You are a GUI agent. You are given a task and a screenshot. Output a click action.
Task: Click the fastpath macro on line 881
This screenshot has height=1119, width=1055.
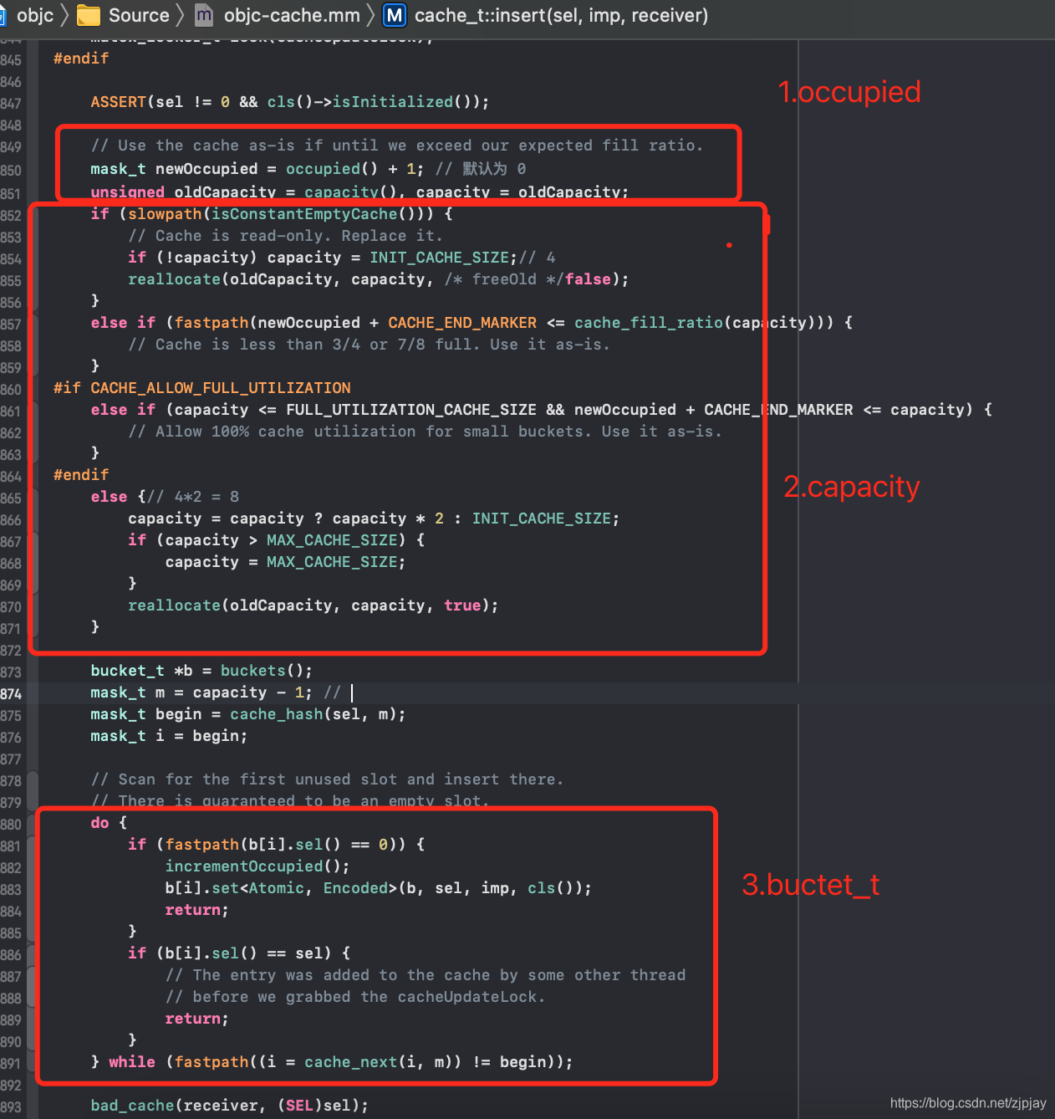(x=202, y=845)
